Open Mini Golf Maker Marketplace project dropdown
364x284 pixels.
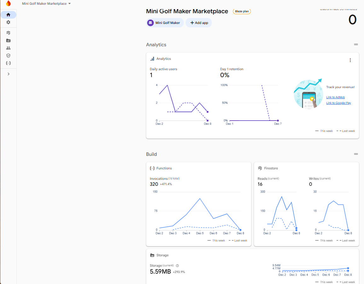[x=46, y=4]
